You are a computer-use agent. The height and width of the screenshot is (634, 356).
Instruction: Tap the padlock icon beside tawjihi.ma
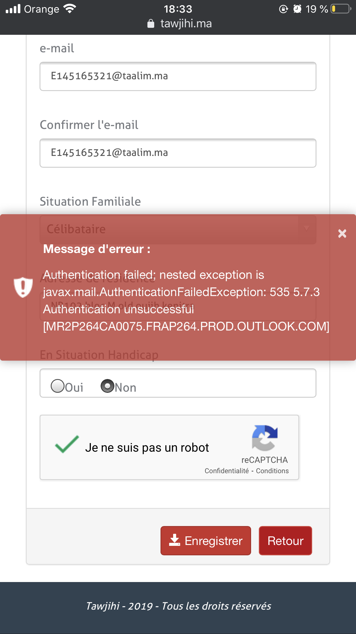pyautogui.click(x=151, y=24)
